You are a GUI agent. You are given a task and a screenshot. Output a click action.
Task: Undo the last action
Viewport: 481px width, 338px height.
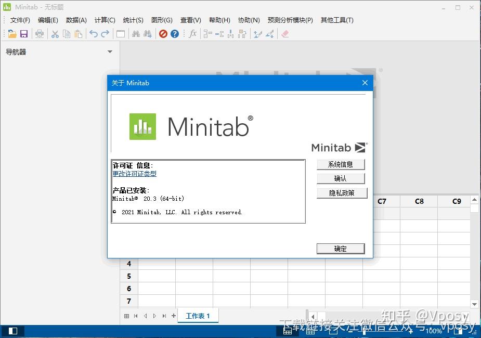click(93, 34)
